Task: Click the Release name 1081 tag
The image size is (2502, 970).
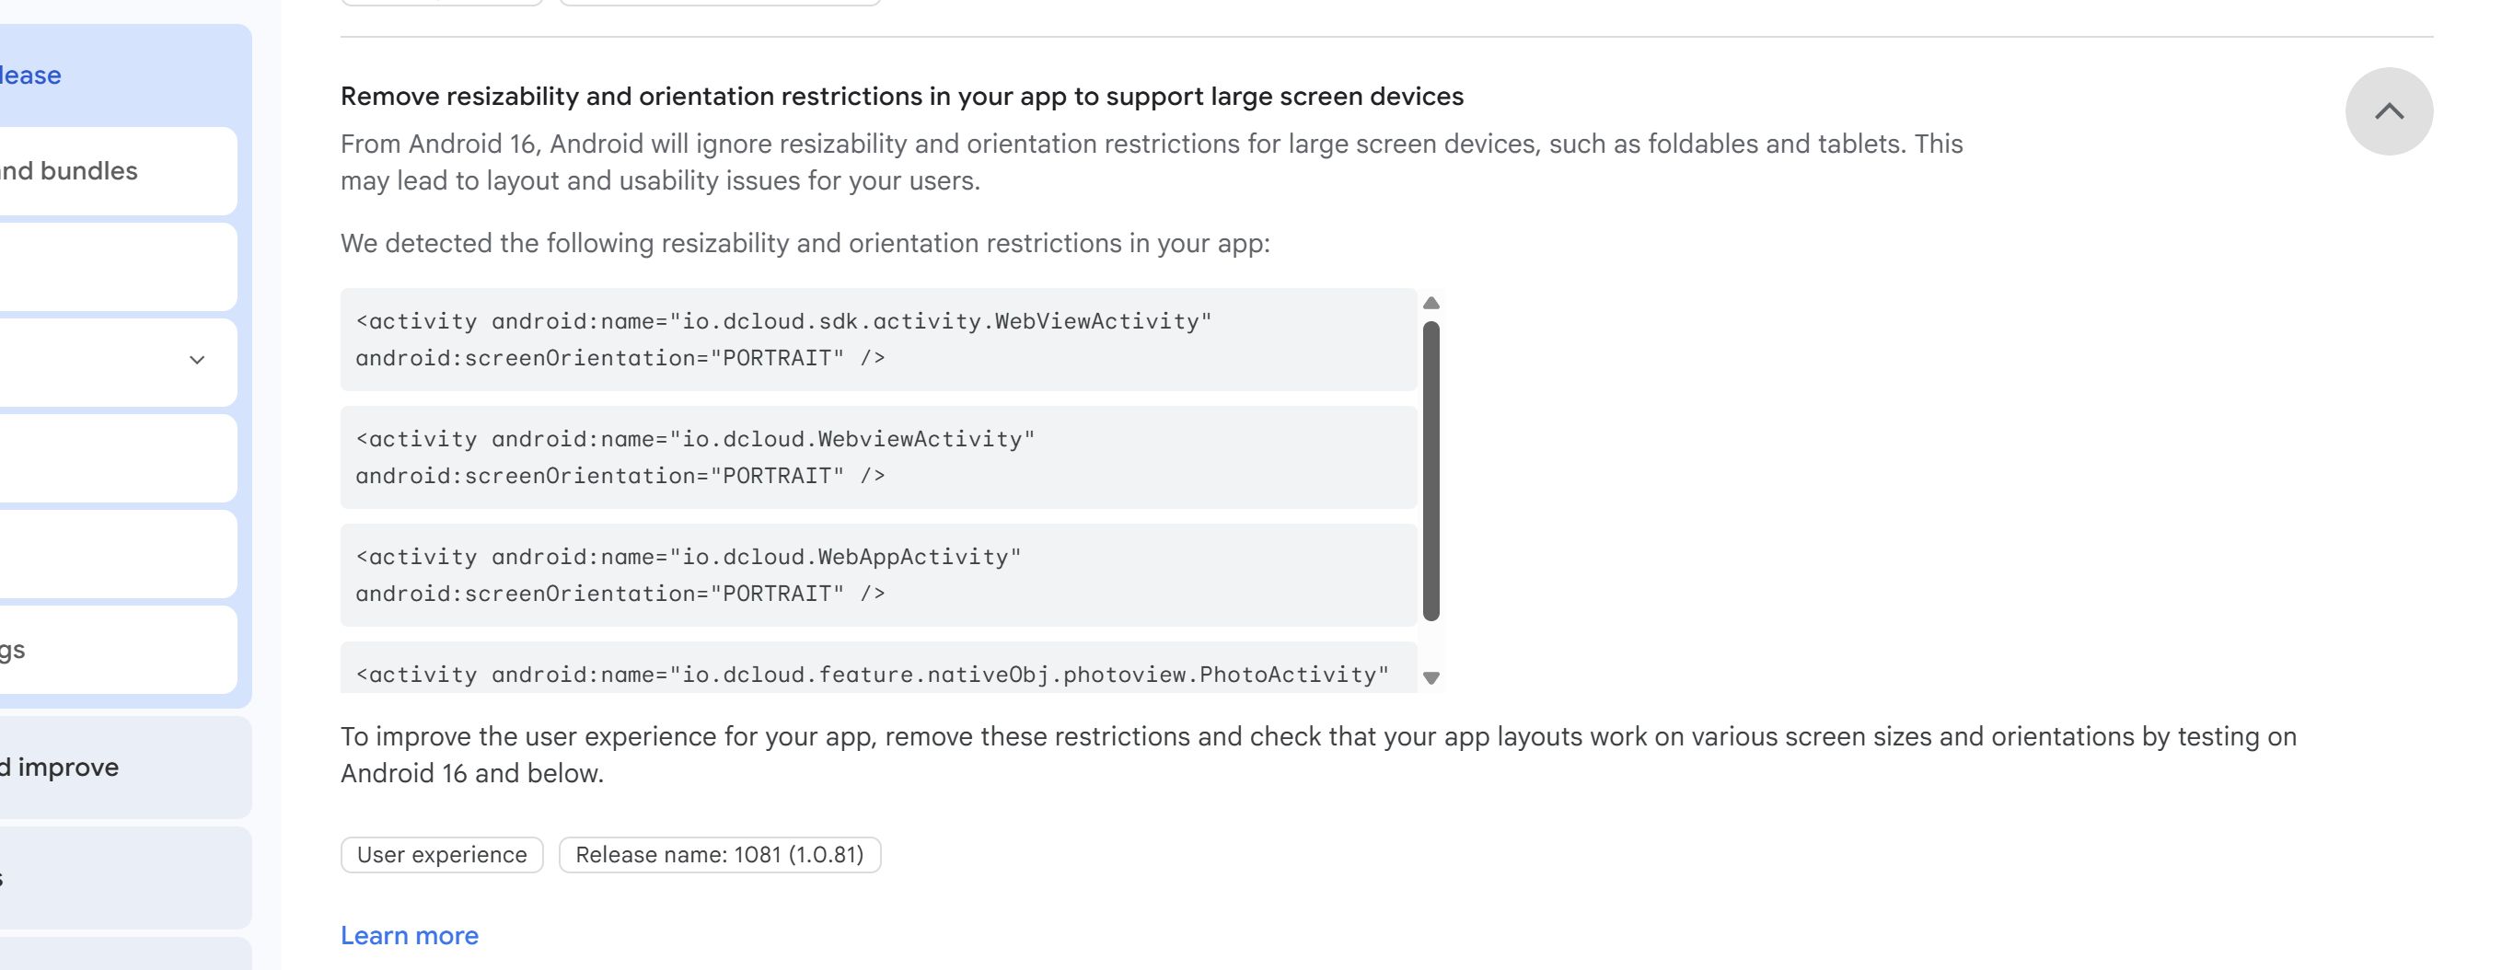Action: point(719,854)
